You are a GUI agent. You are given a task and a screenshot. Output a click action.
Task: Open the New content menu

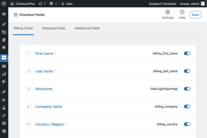pos(67,4)
